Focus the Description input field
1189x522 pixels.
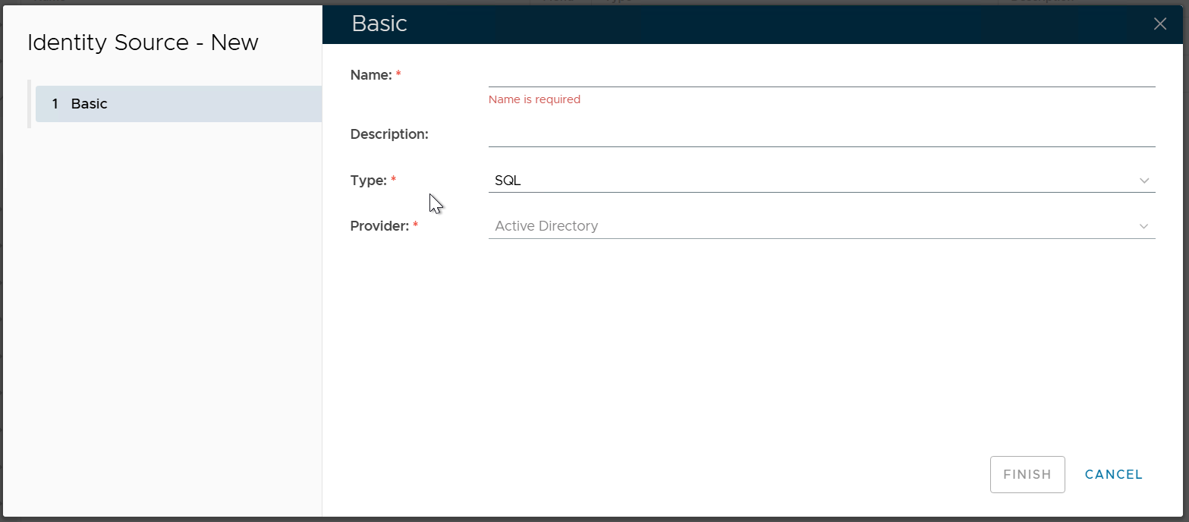(821, 135)
